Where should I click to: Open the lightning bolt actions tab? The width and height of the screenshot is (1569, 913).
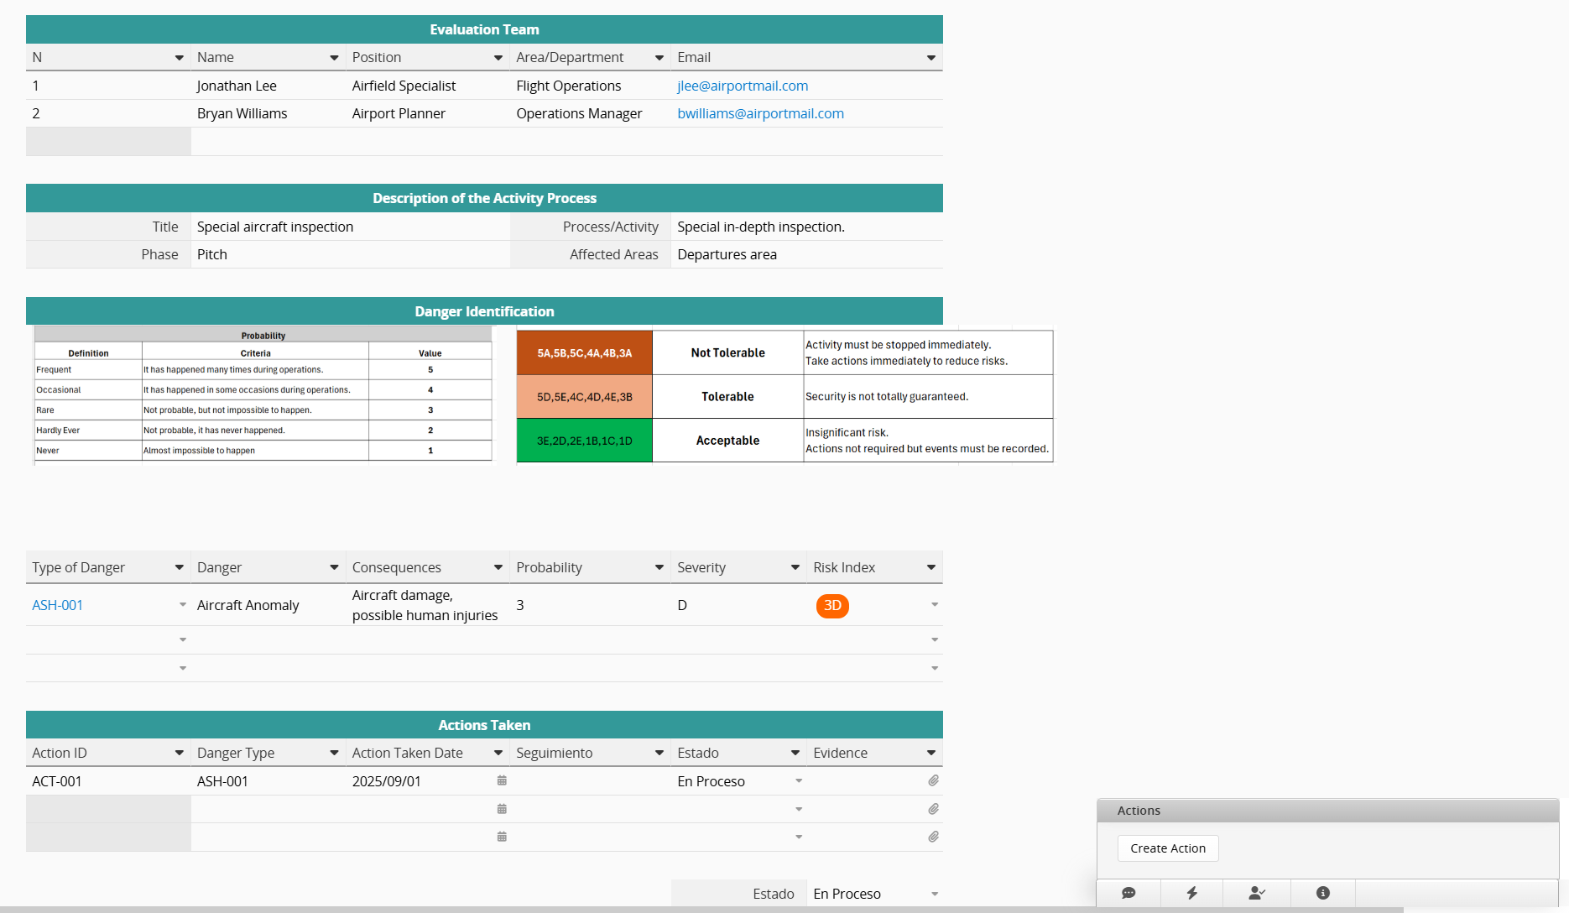pos(1191,893)
